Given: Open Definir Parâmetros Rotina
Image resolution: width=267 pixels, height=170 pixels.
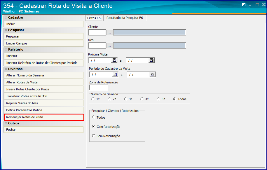Looking at the screenshot, I should point(44,110).
